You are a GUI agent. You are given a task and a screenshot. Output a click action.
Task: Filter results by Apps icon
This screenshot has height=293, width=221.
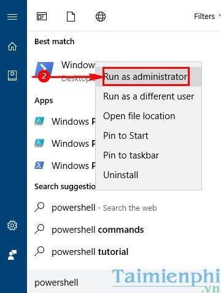(x=42, y=17)
